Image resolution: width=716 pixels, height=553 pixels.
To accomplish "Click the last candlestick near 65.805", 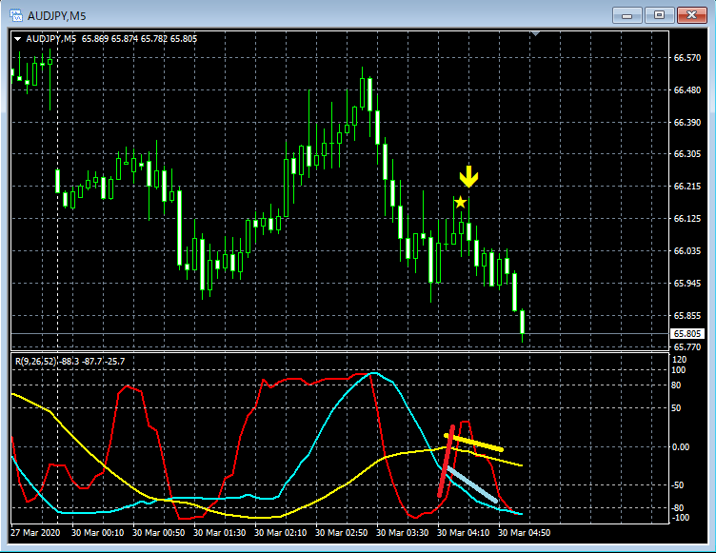I will (522, 322).
